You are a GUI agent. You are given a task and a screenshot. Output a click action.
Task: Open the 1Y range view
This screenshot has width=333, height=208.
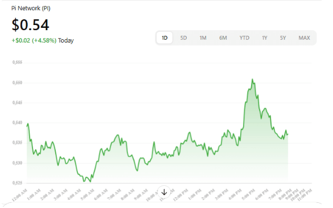264,38
